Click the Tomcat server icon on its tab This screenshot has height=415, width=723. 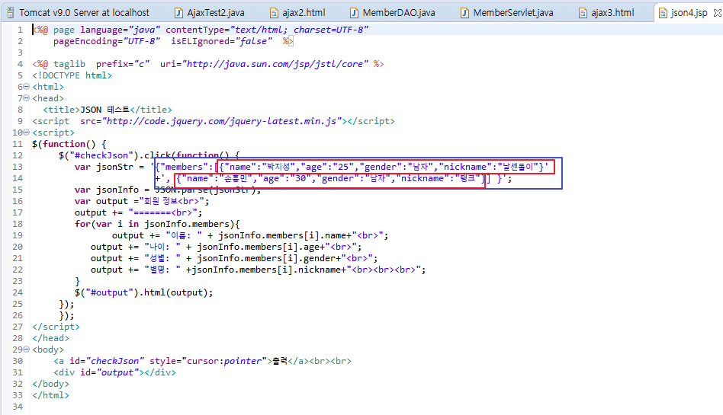10,12
